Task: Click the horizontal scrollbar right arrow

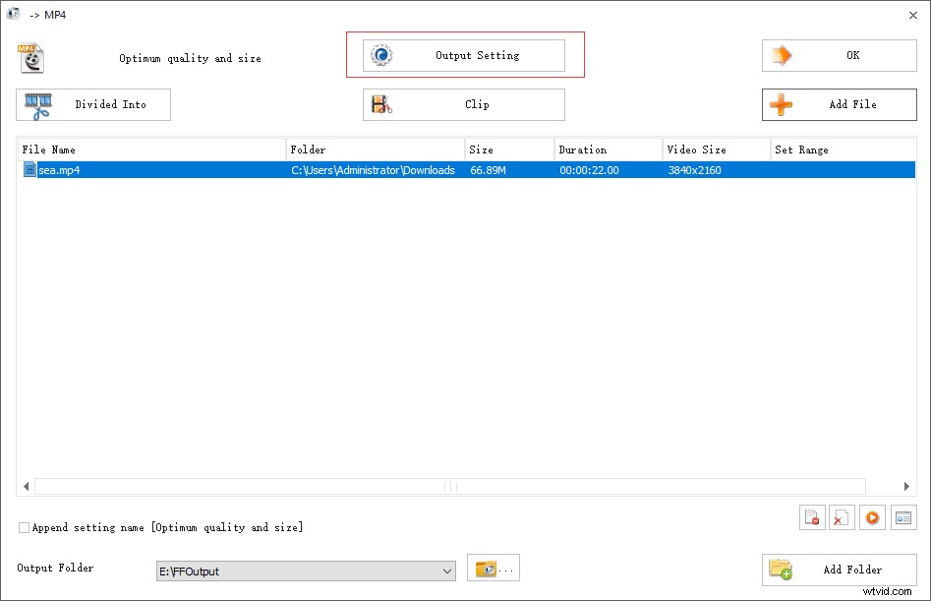Action: point(905,485)
